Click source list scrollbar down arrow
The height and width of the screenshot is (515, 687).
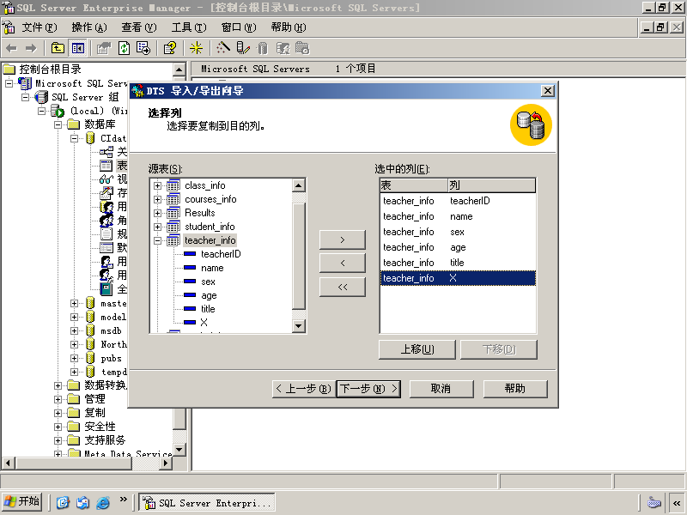click(x=298, y=326)
